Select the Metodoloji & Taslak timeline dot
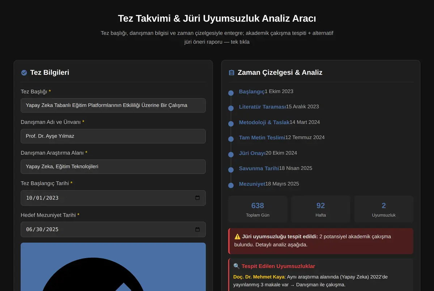 pyautogui.click(x=231, y=124)
